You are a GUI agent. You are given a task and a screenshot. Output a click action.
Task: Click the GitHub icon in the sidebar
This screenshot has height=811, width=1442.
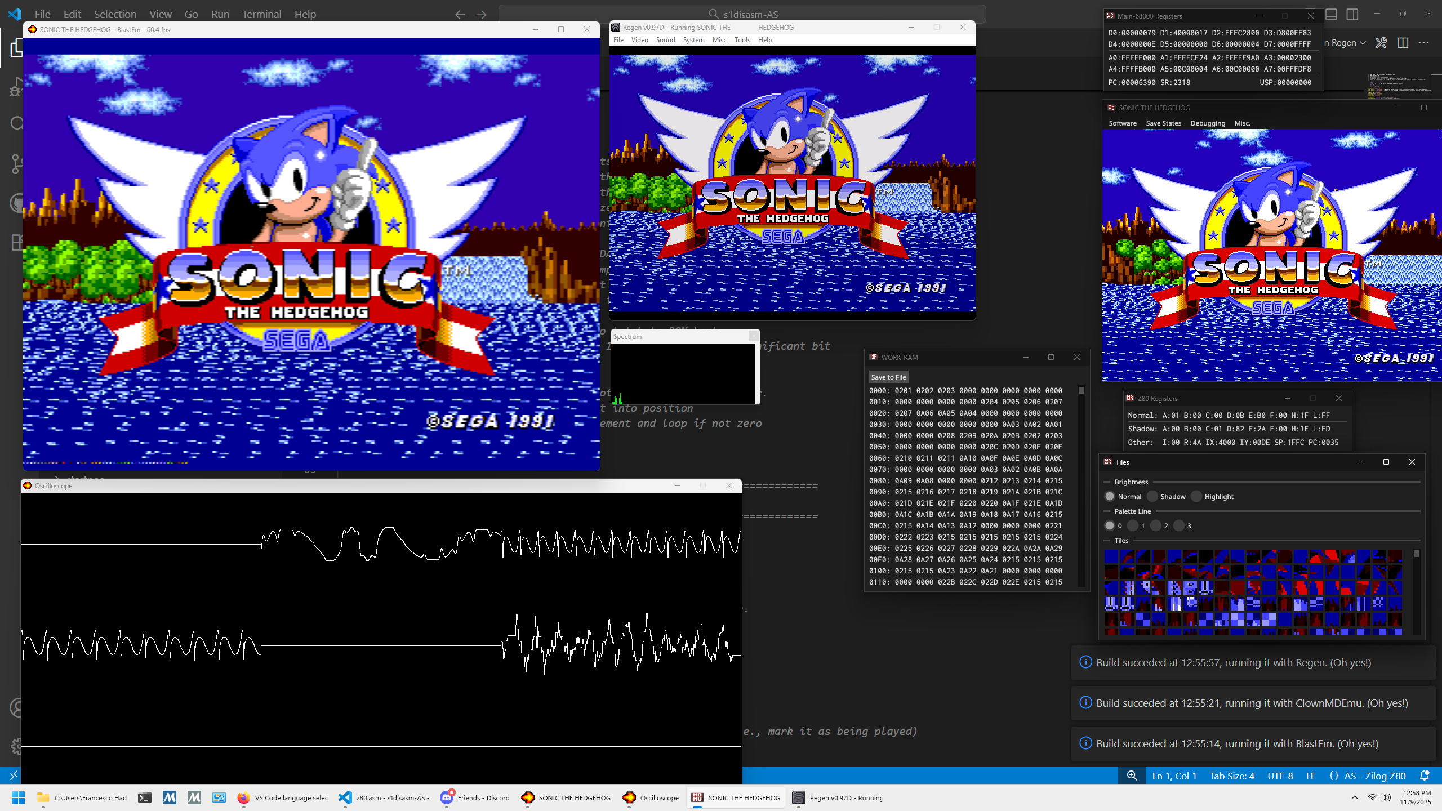pos(17,203)
